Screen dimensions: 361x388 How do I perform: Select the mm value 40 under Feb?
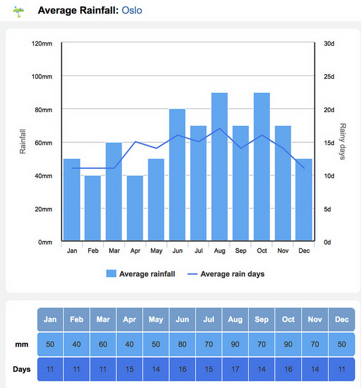click(x=77, y=344)
